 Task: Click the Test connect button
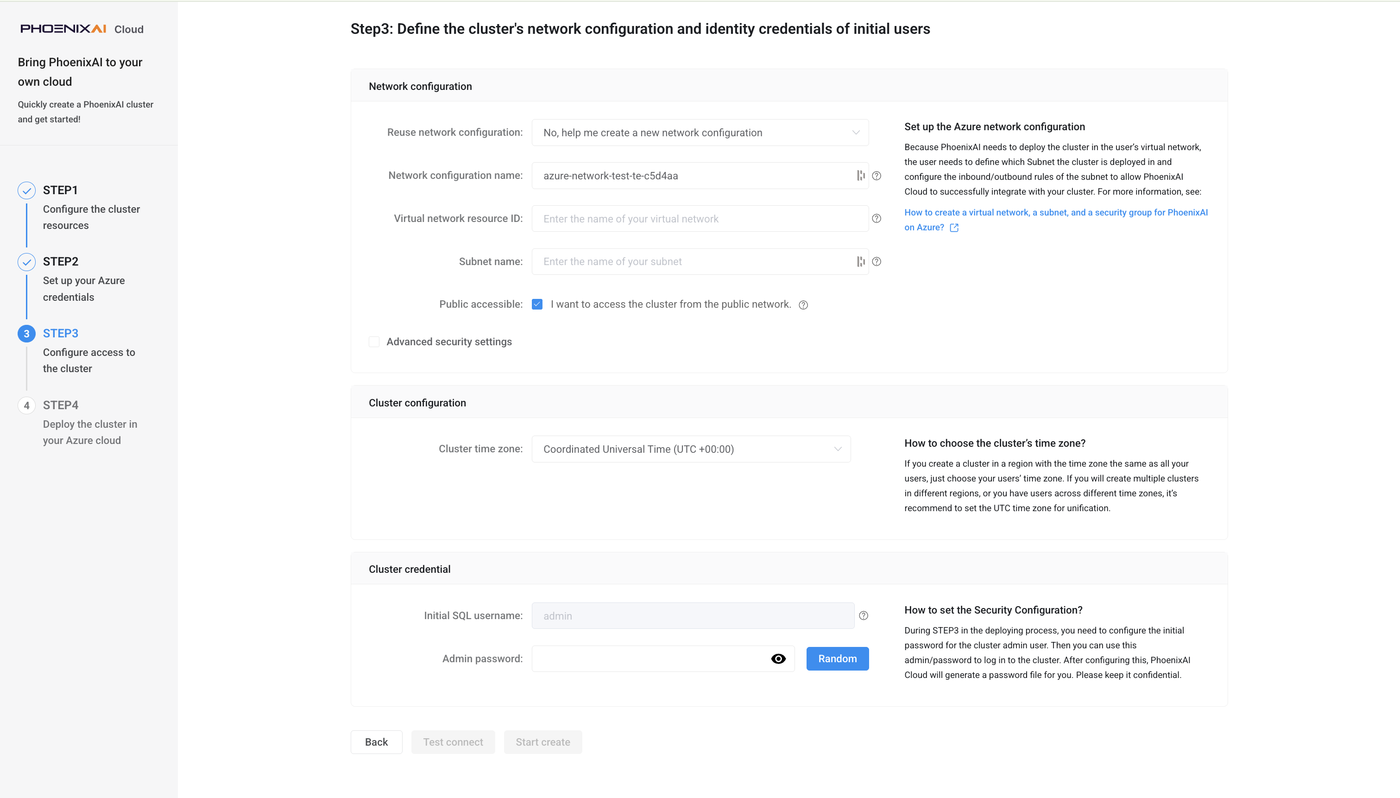453,742
